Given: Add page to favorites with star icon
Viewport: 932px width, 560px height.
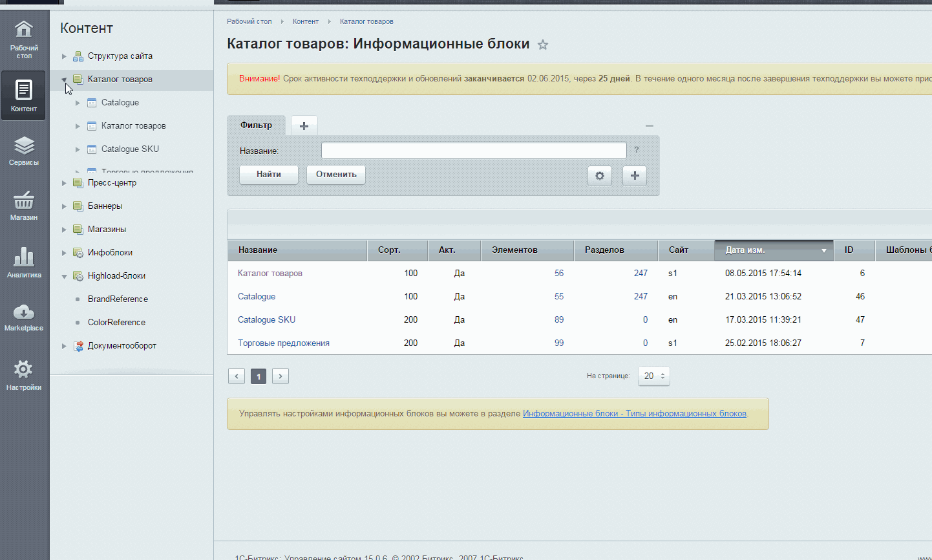Looking at the screenshot, I should click(543, 45).
